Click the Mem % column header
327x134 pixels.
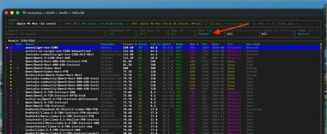coord(194,44)
